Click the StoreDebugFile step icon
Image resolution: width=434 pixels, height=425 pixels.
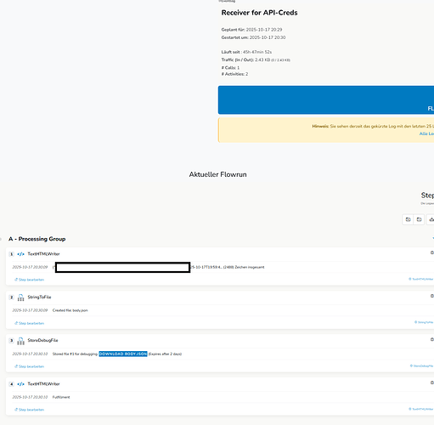click(20, 341)
